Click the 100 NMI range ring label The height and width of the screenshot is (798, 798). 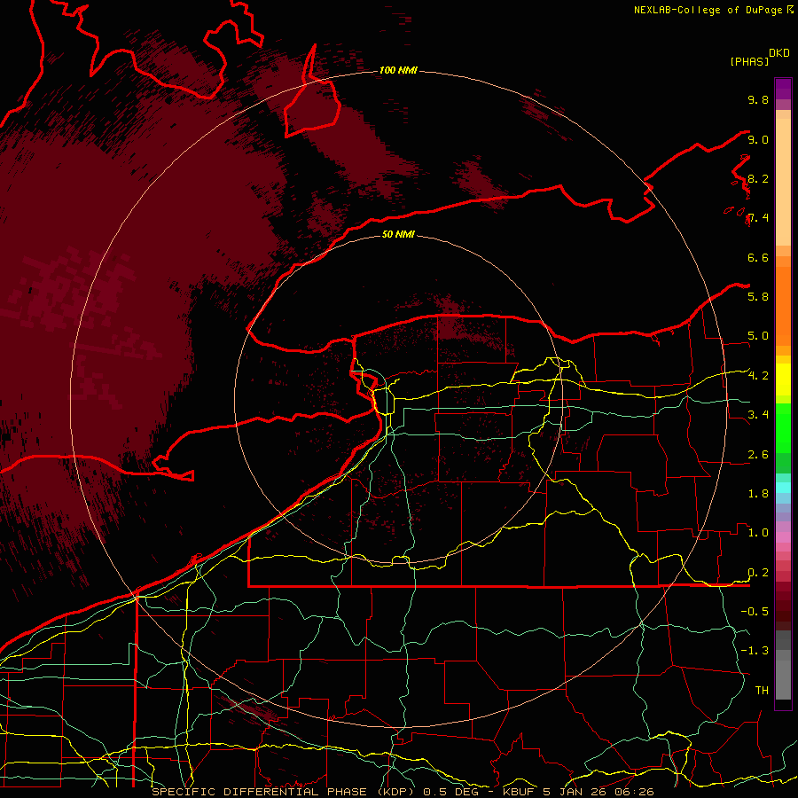click(x=398, y=70)
